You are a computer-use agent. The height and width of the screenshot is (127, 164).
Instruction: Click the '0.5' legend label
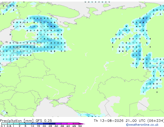[x=9, y=126]
